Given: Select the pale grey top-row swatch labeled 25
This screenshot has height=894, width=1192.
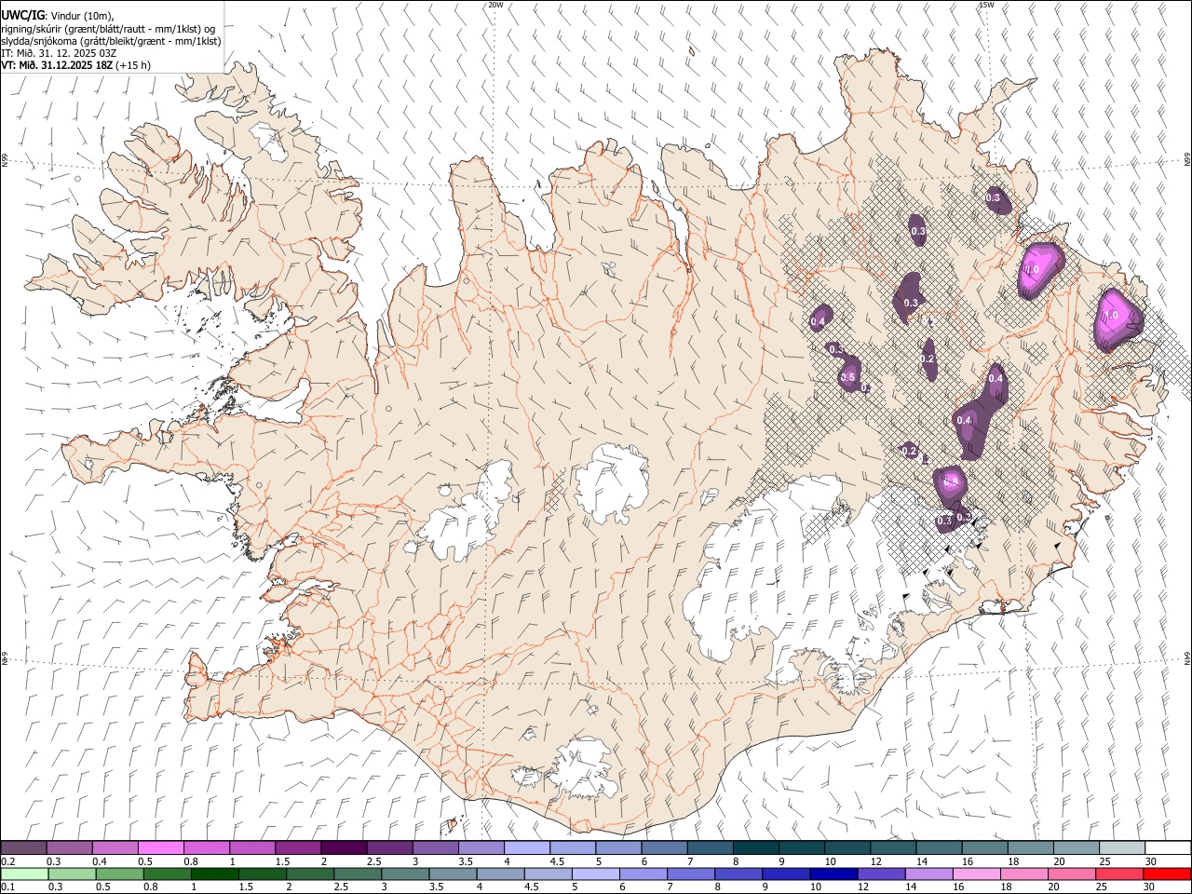Looking at the screenshot, I should [x=1121, y=847].
